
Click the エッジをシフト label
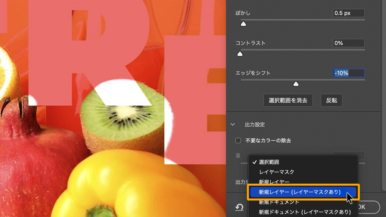253,73
